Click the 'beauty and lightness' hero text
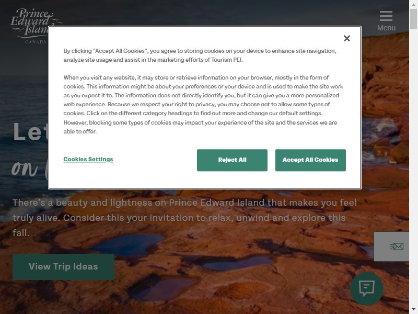 coord(184,218)
